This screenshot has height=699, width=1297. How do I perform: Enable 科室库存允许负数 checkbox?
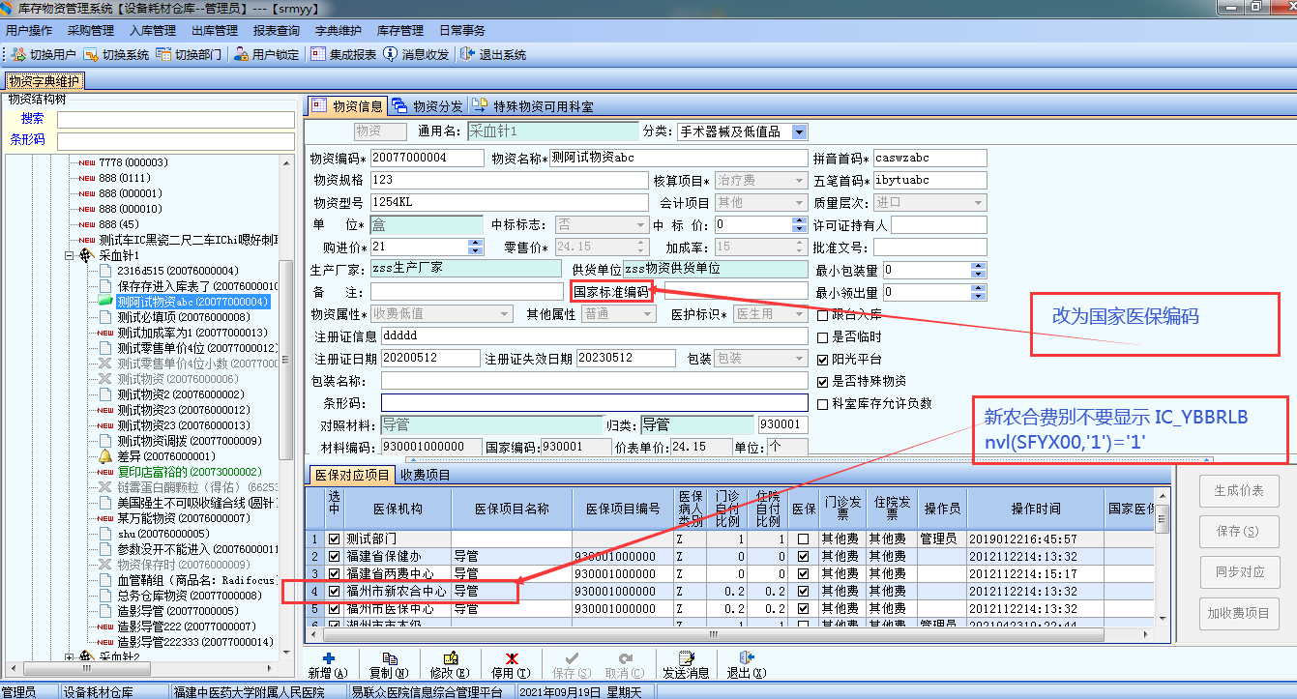click(823, 403)
